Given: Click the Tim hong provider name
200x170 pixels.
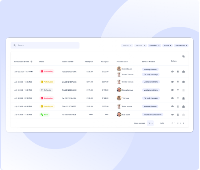Looking at the screenshot, I should [x=126, y=98].
